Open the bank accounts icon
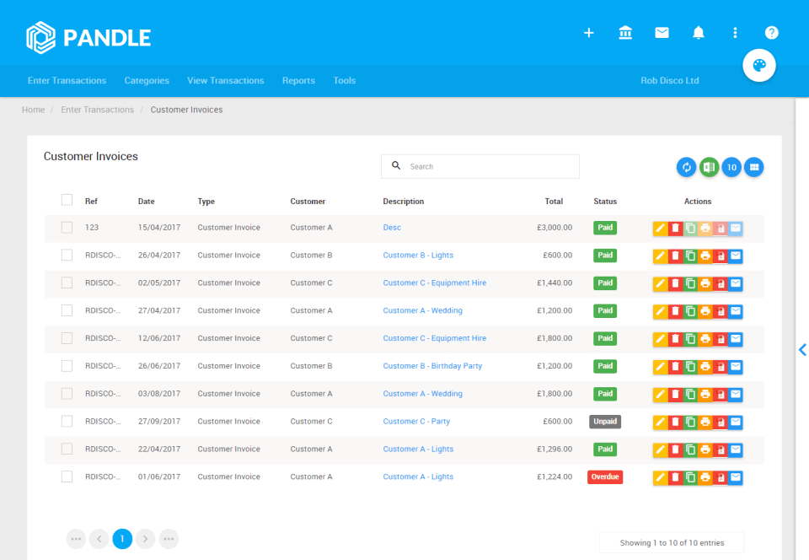 pos(625,33)
